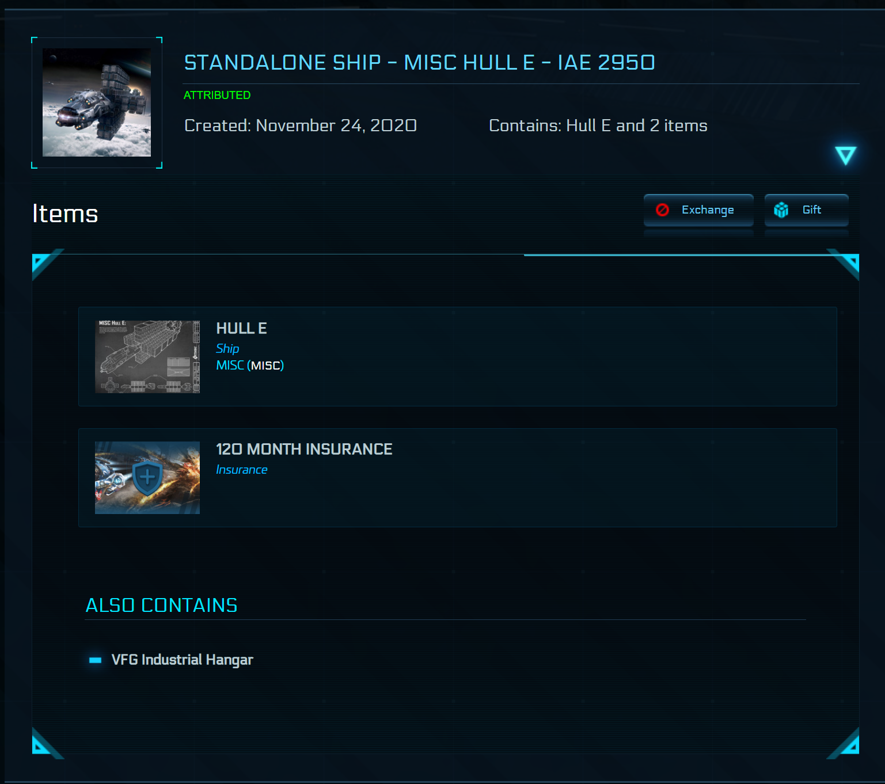Click the 120 Month Insurance title
The height and width of the screenshot is (784, 885).
tap(304, 449)
